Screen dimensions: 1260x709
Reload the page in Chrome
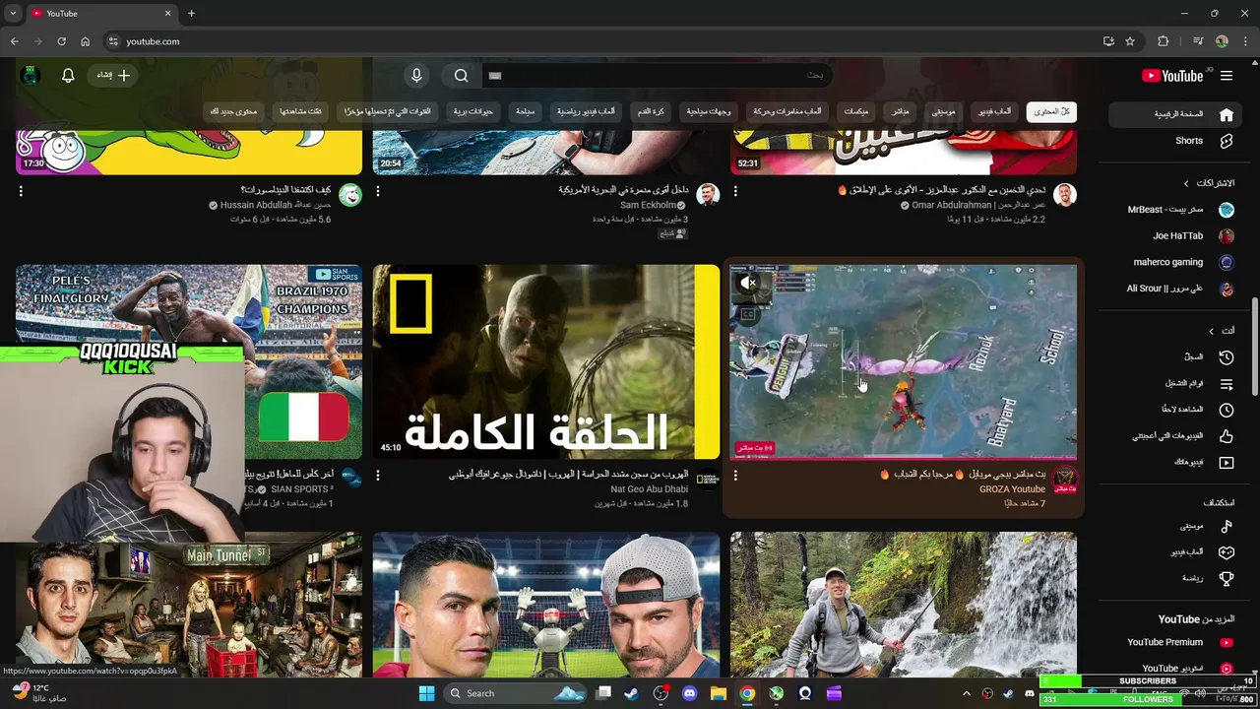coord(61,41)
